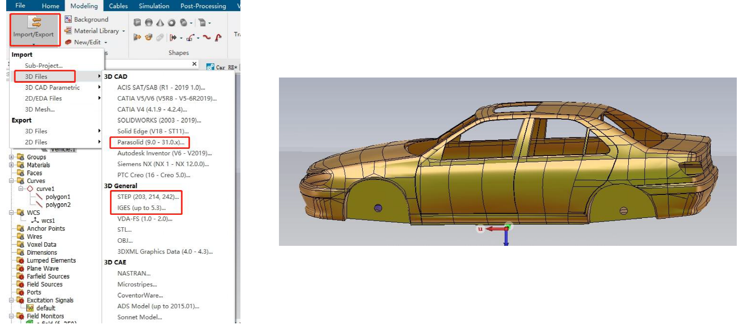Select the Extrude shape tool
The width and height of the screenshot is (739, 330).
click(x=202, y=23)
